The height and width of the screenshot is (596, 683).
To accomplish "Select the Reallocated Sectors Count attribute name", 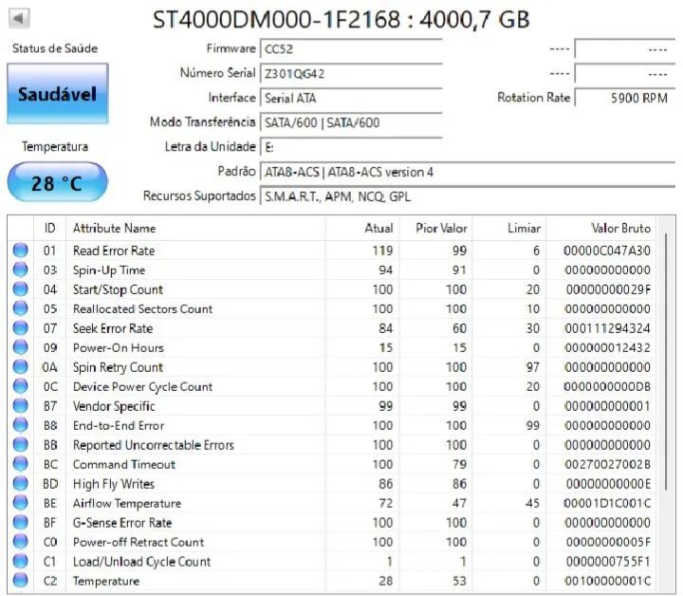I will [x=142, y=308].
